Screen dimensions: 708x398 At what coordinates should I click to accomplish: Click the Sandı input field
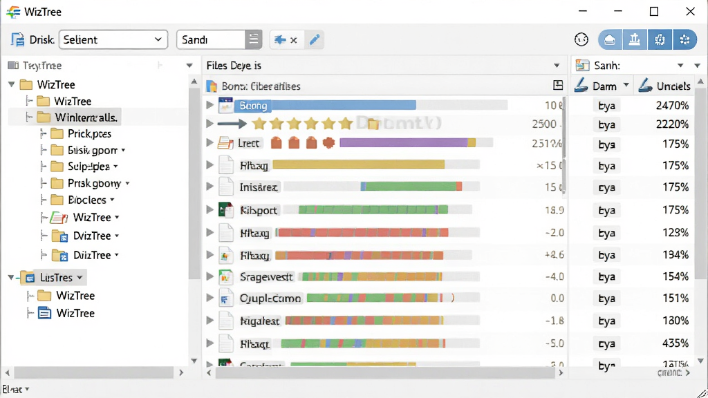(211, 39)
